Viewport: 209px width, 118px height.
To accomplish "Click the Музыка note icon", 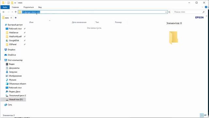I will coord(7,80).
